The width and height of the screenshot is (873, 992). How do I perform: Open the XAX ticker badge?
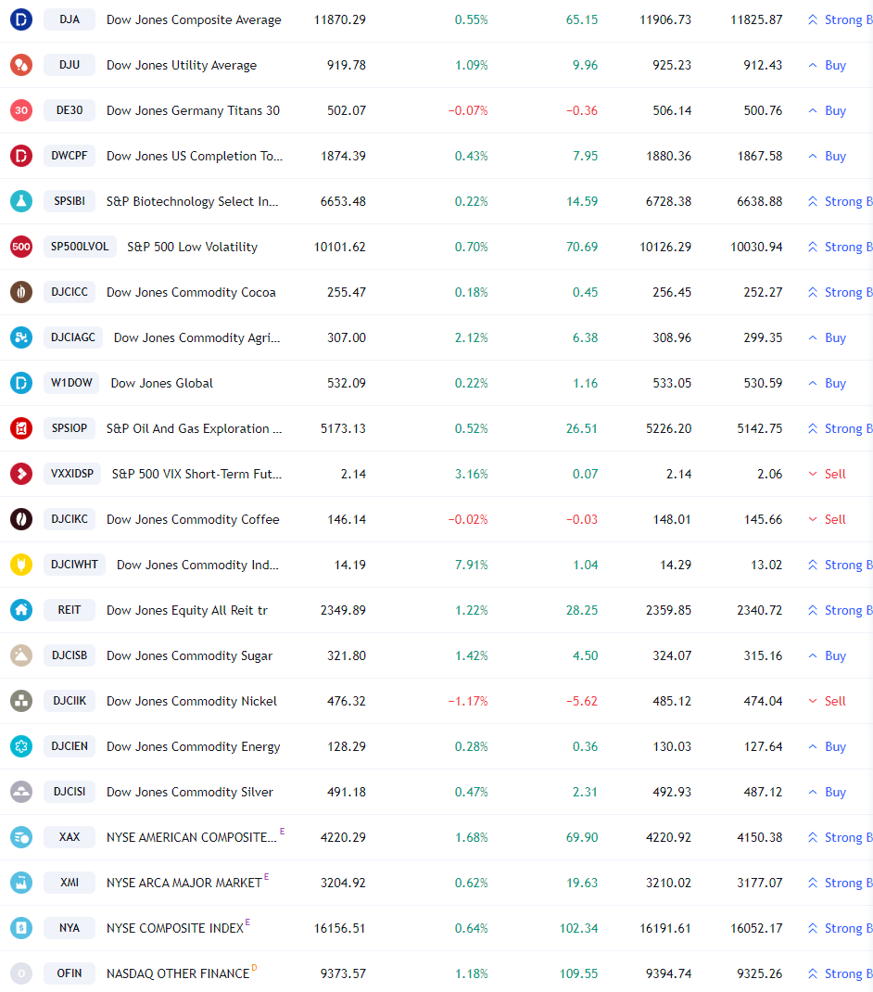tap(70, 837)
